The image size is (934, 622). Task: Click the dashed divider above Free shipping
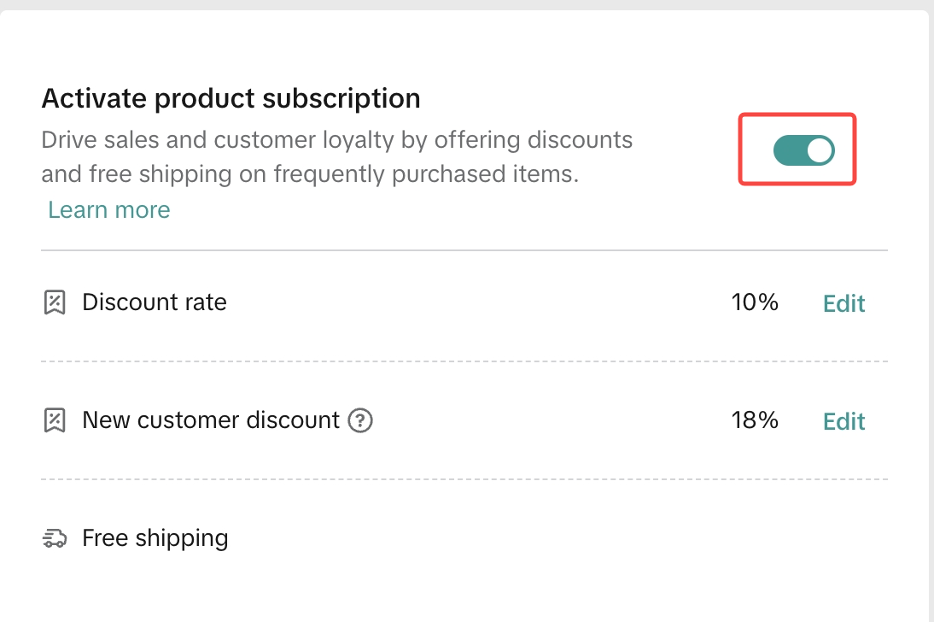(x=464, y=479)
